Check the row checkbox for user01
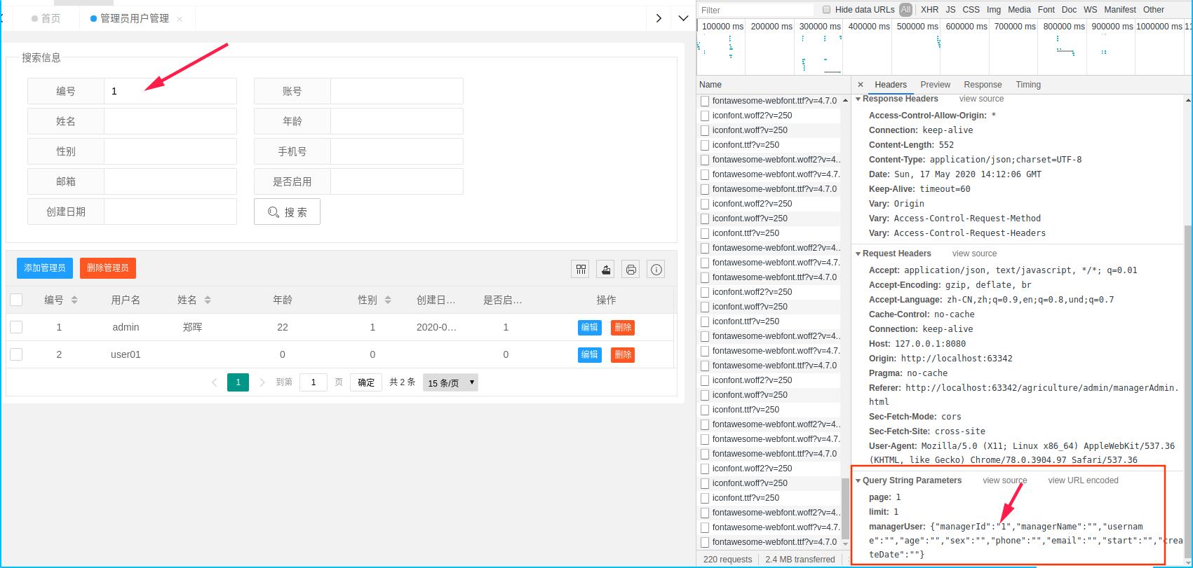1193x568 pixels. pyautogui.click(x=16, y=354)
